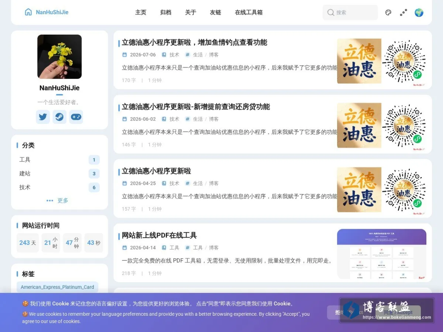Click the hash tag icon in 2026-07-06 post
This screenshot has height=332, width=443.
click(188, 55)
